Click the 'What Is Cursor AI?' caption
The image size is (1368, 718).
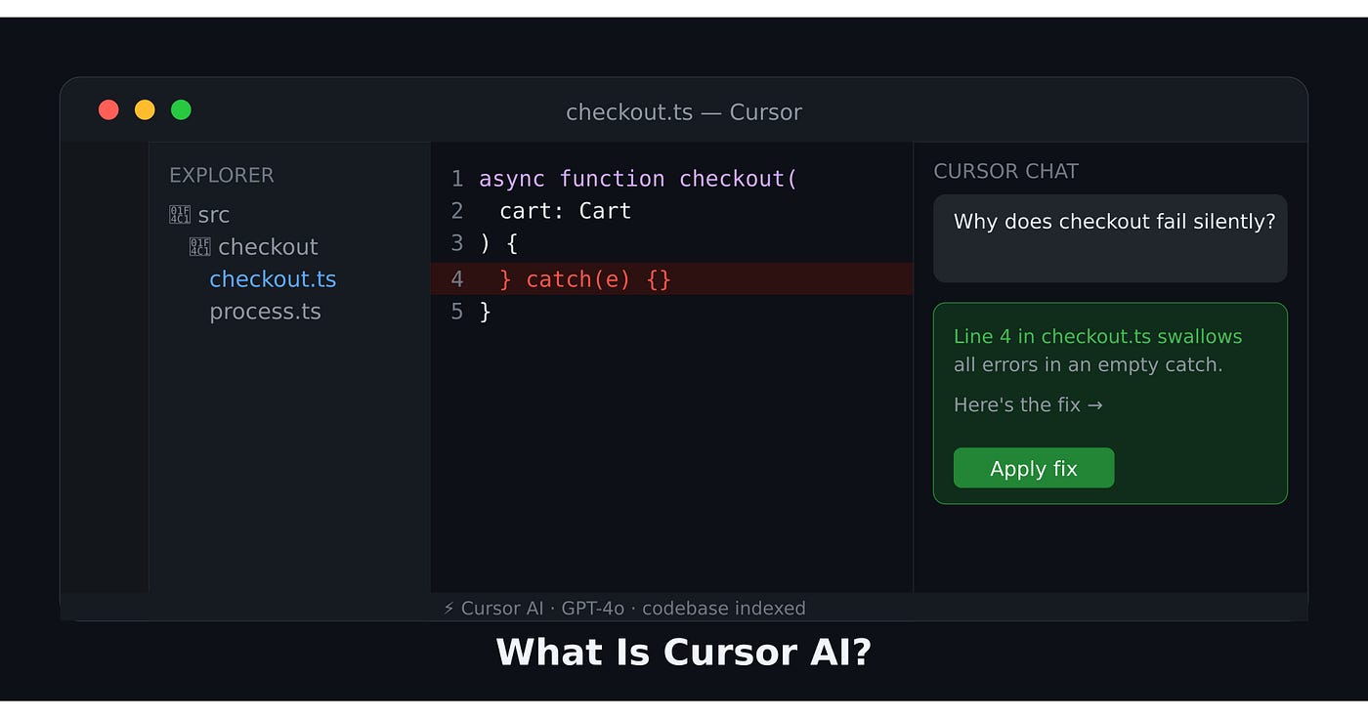(x=683, y=652)
